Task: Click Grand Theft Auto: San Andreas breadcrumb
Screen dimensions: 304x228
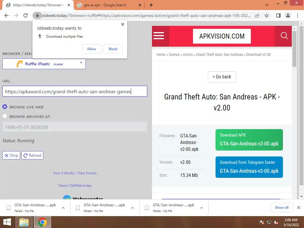Action: pos(219,55)
